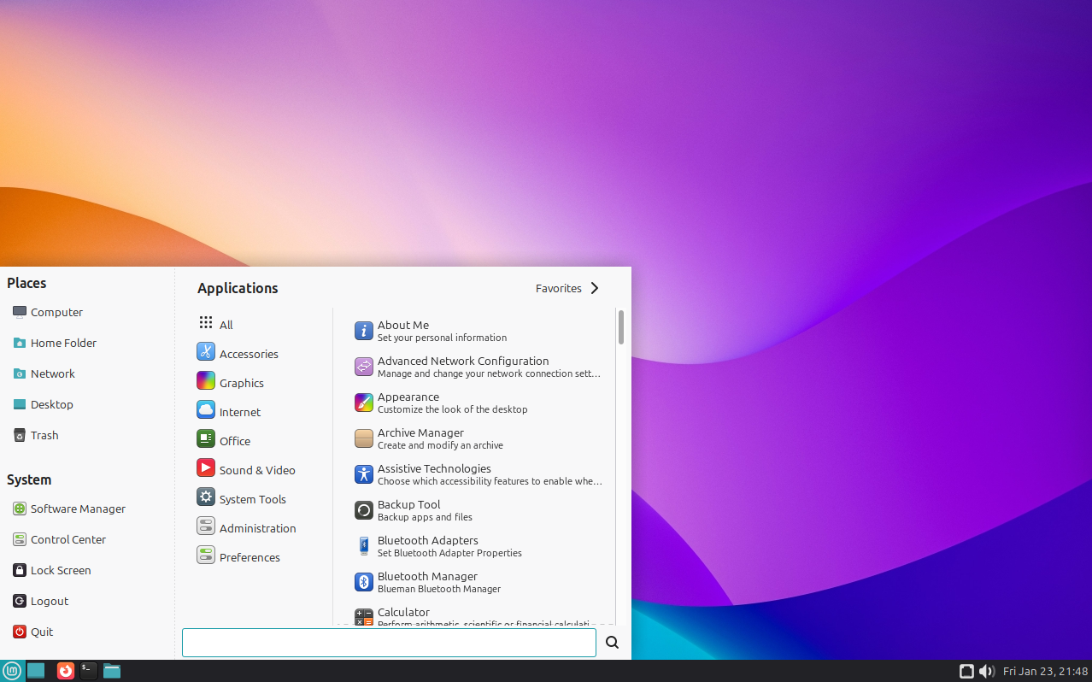
Task: Launch the Backup Tool
Action: coord(409,510)
